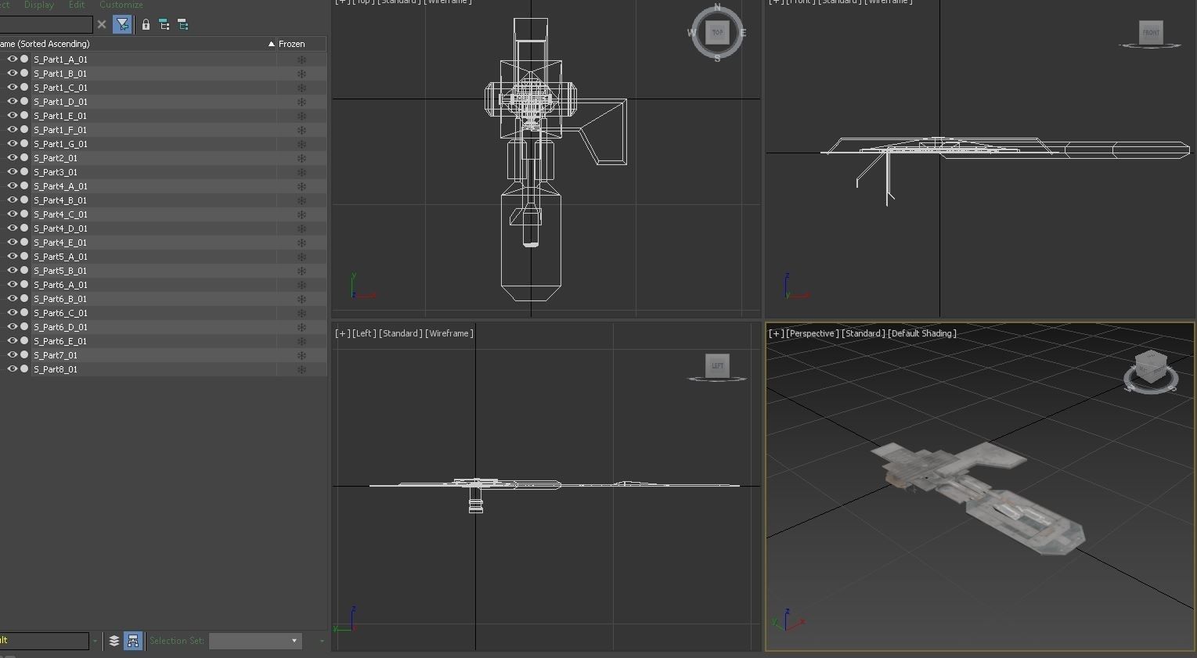This screenshot has width=1197, height=658.
Task: Open the dropdown arrow right of Selection Set
Action: point(321,641)
